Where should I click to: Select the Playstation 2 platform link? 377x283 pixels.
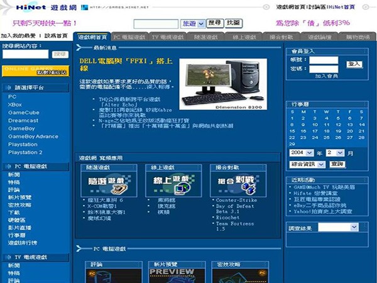[x=25, y=152]
